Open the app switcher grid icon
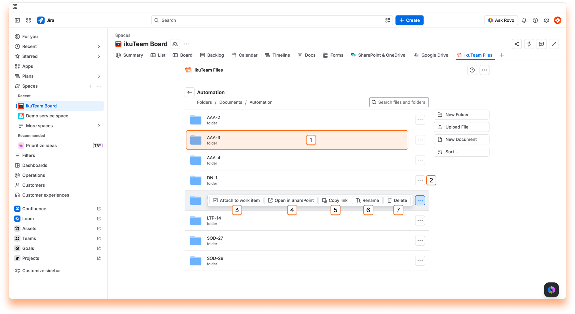Screen dimensions: 575x314 29,20
